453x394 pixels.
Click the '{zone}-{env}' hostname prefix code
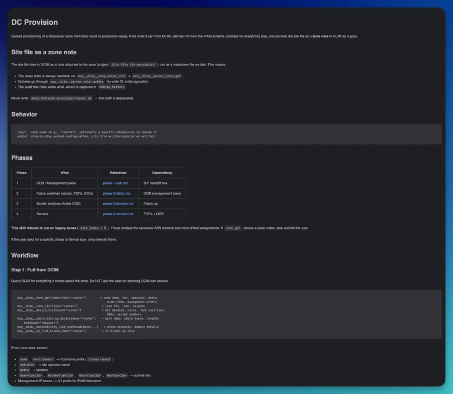tap(99, 359)
